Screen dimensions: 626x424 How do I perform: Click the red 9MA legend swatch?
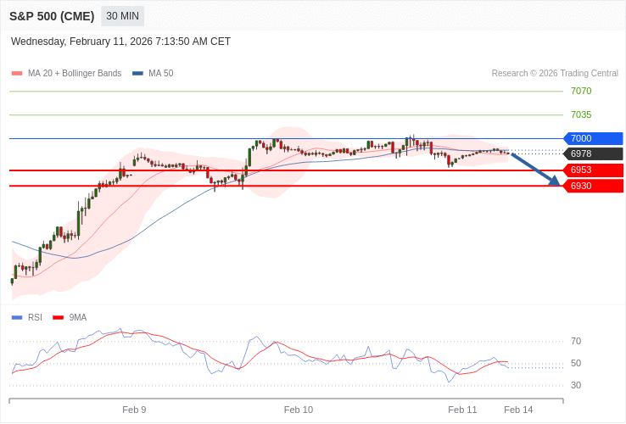click(59, 318)
